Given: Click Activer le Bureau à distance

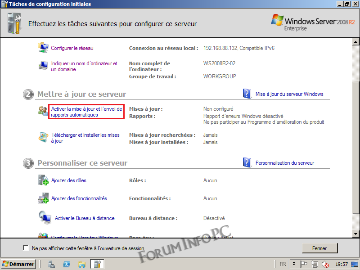Looking at the screenshot, I should click(x=85, y=218).
